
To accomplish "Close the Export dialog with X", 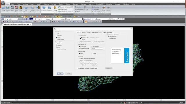I will pyautogui.click(x=131, y=29).
